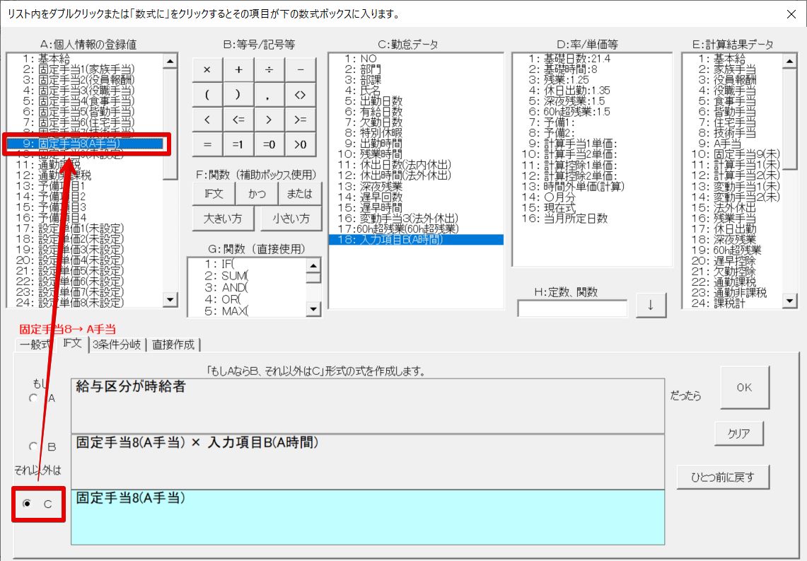This screenshot has width=807, height=561.
Task: Click the OK button
Action: click(x=745, y=388)
